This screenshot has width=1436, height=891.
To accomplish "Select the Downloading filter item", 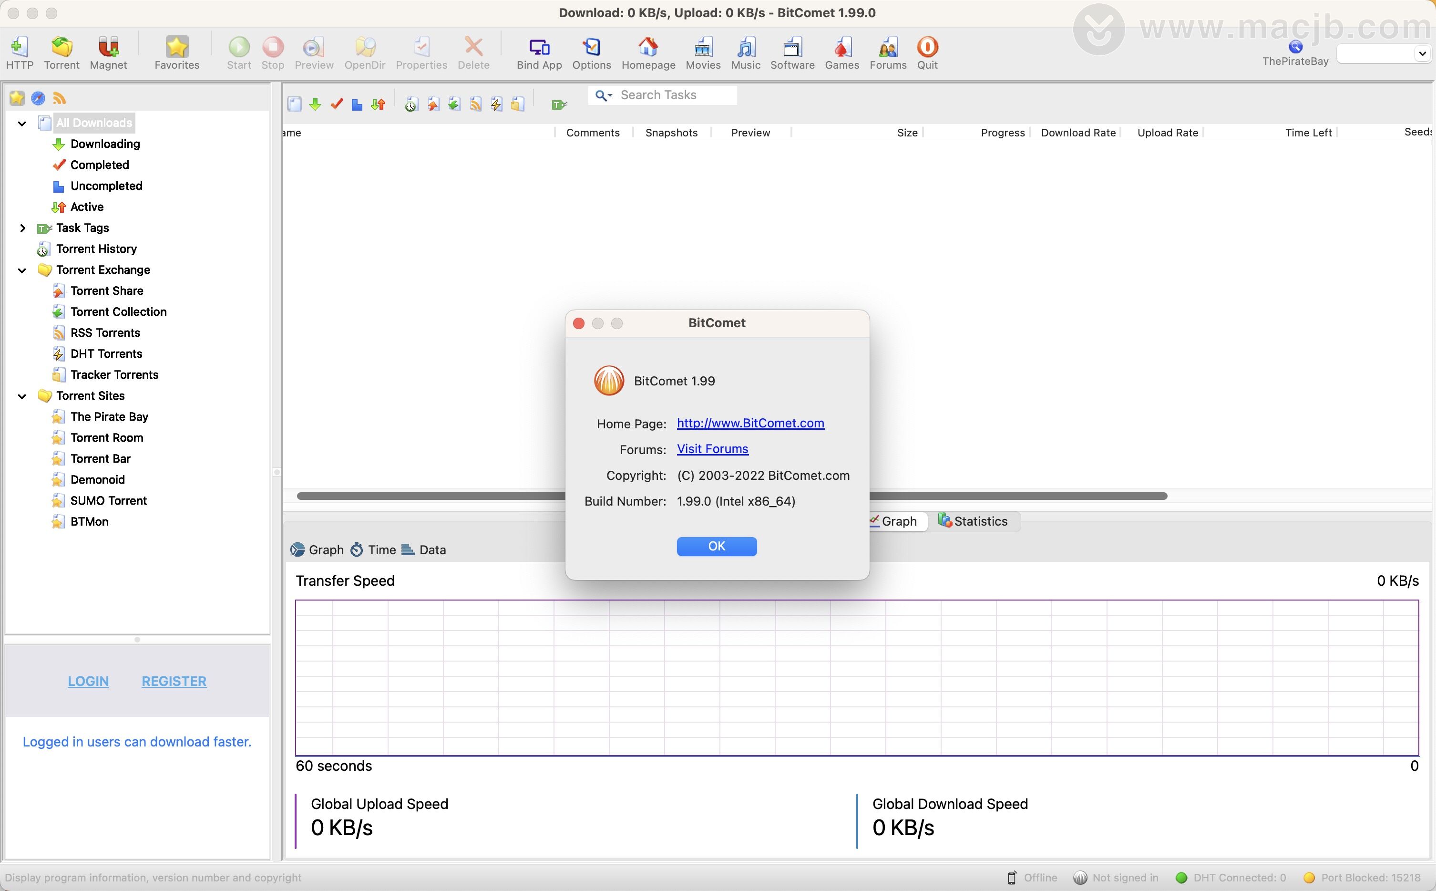I will pos(104,144).
